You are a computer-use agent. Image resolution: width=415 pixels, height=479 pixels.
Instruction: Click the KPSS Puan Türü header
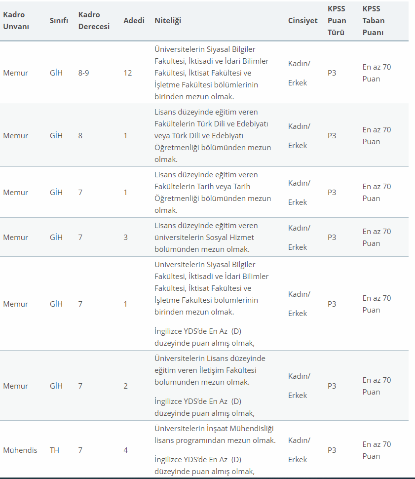point(337,20)
